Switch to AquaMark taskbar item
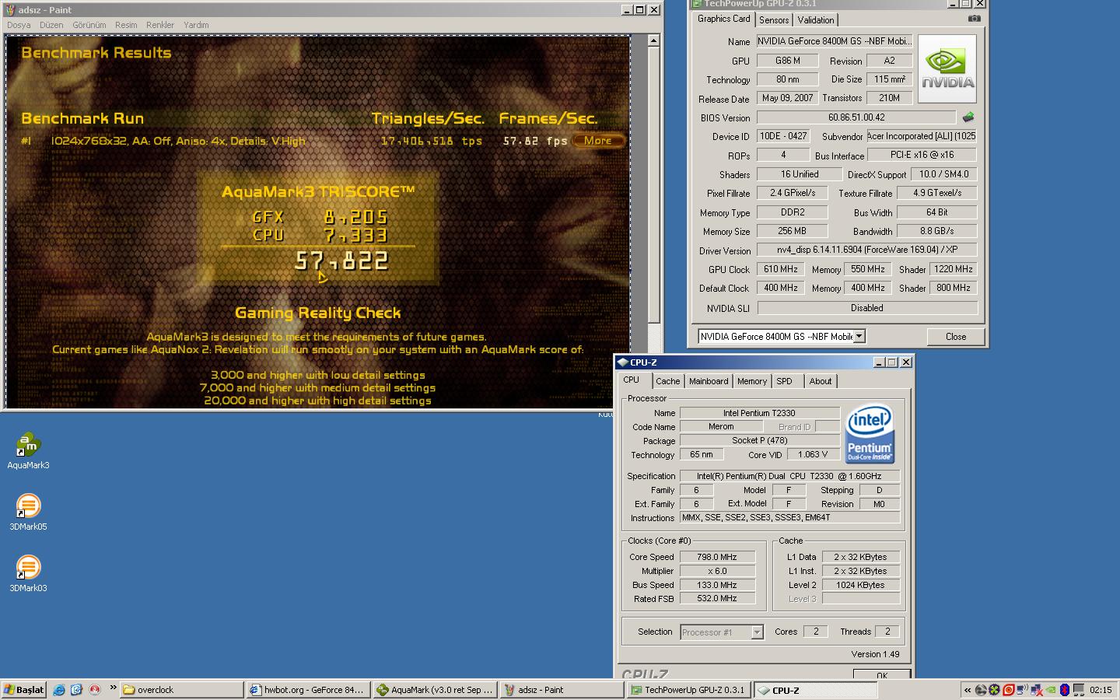 tap(436, 690)
